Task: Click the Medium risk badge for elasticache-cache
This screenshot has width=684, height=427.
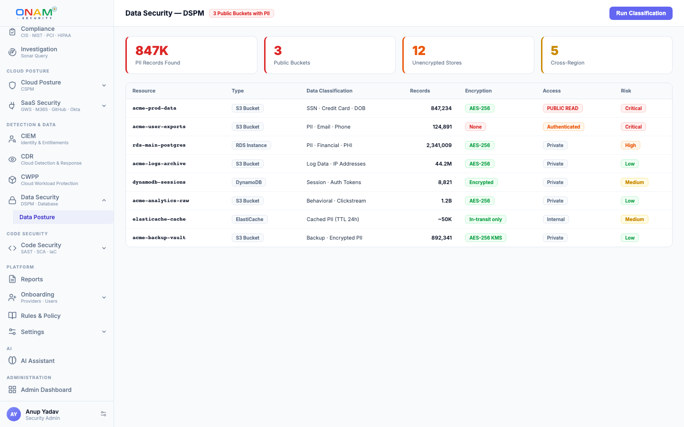Action: (x=635, y=219)
